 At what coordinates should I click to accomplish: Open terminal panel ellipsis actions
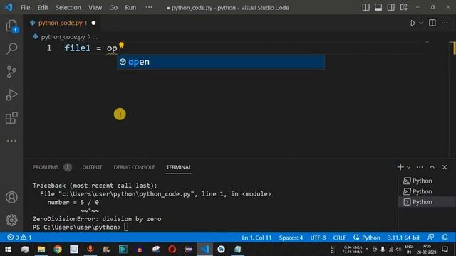pos(420,167)
